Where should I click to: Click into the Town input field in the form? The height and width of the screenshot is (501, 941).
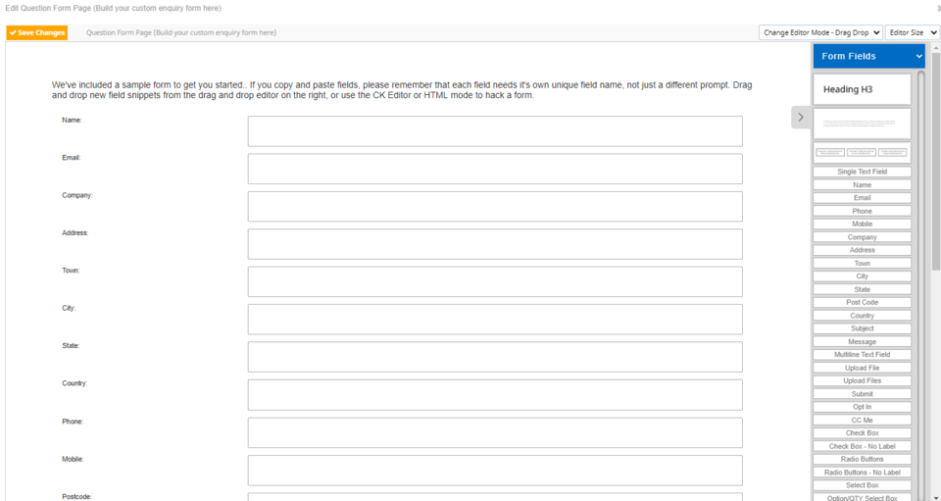click(x=495, y=281)
